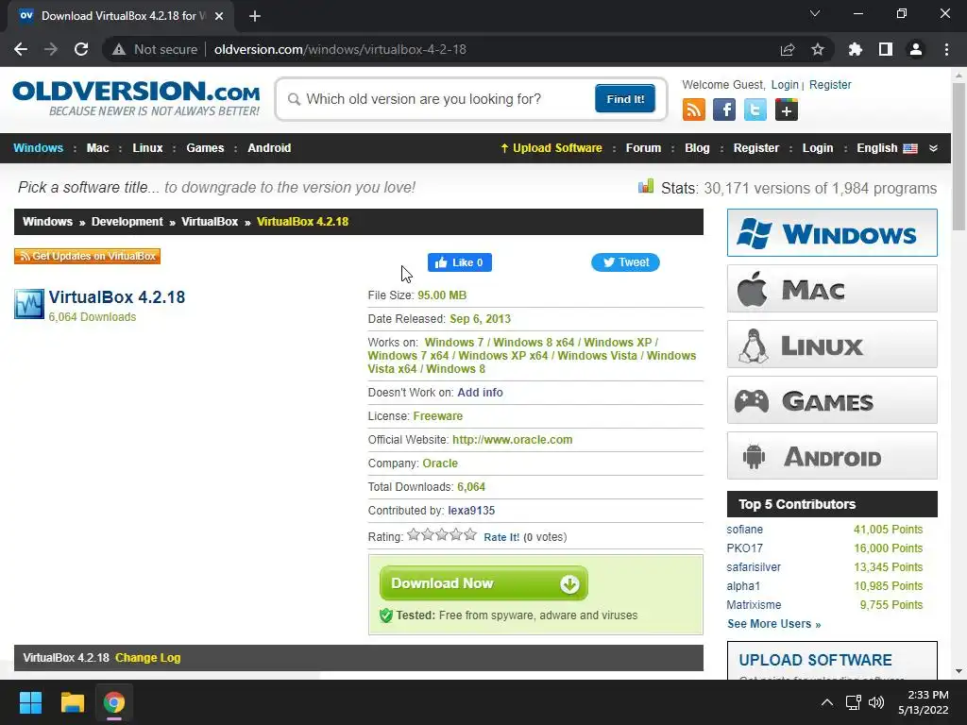
Task: Open the Windows Start button
Action: pyautogui.click(x=30, y=702)
